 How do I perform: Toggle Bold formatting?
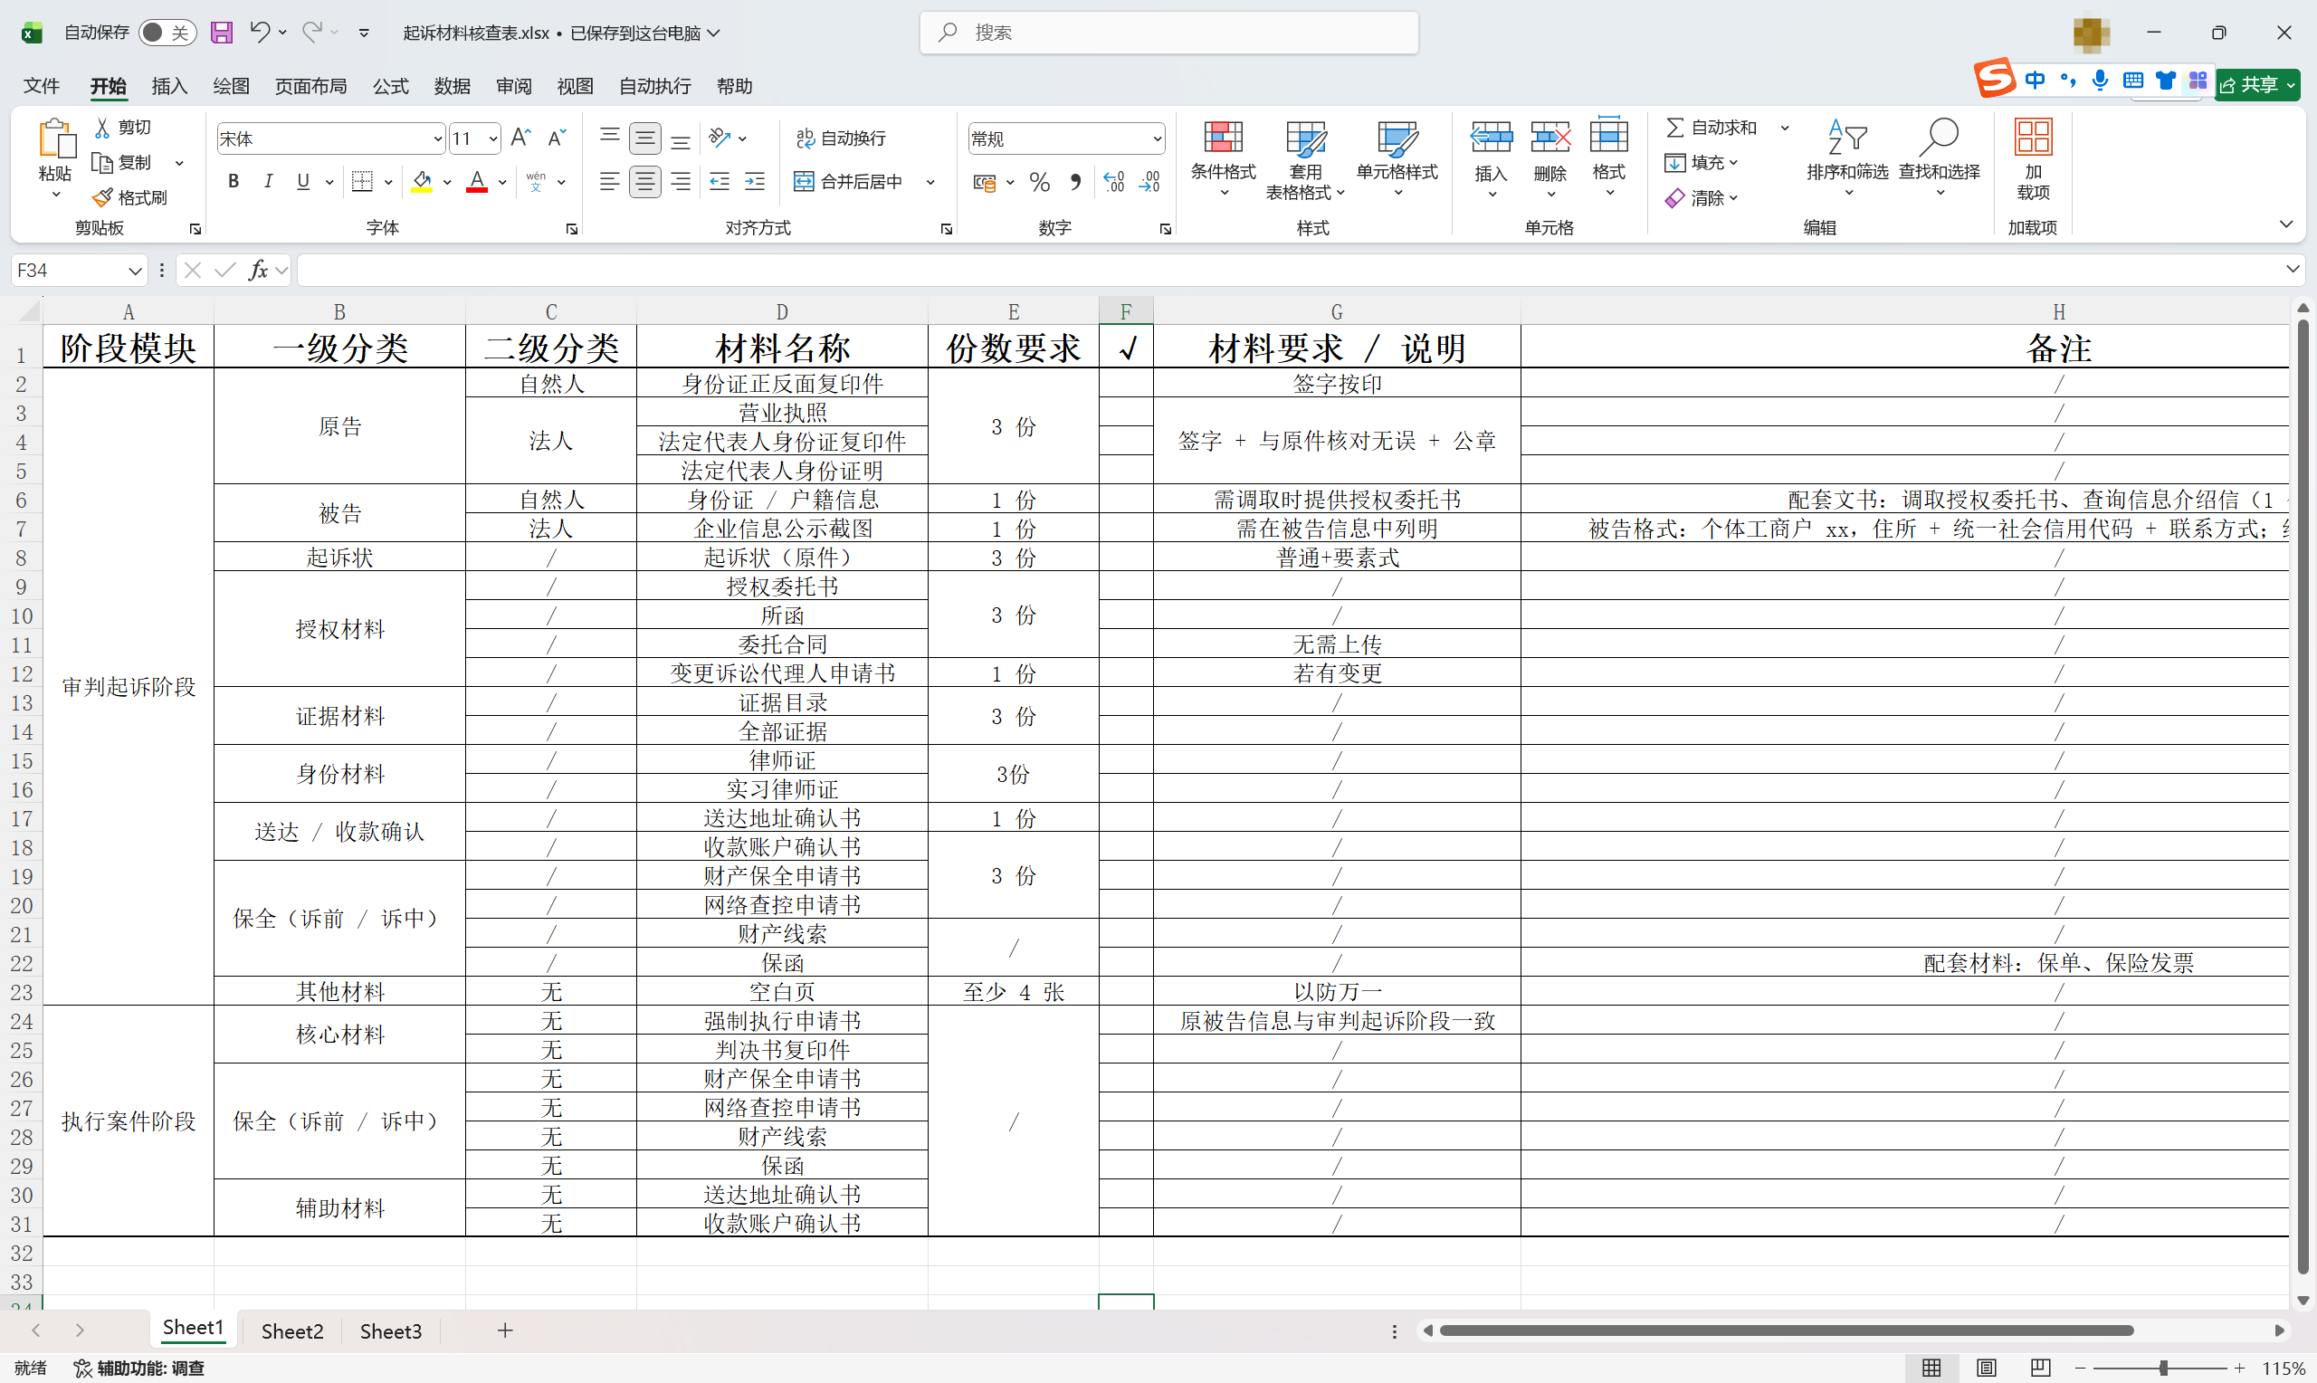coord(234,182)
